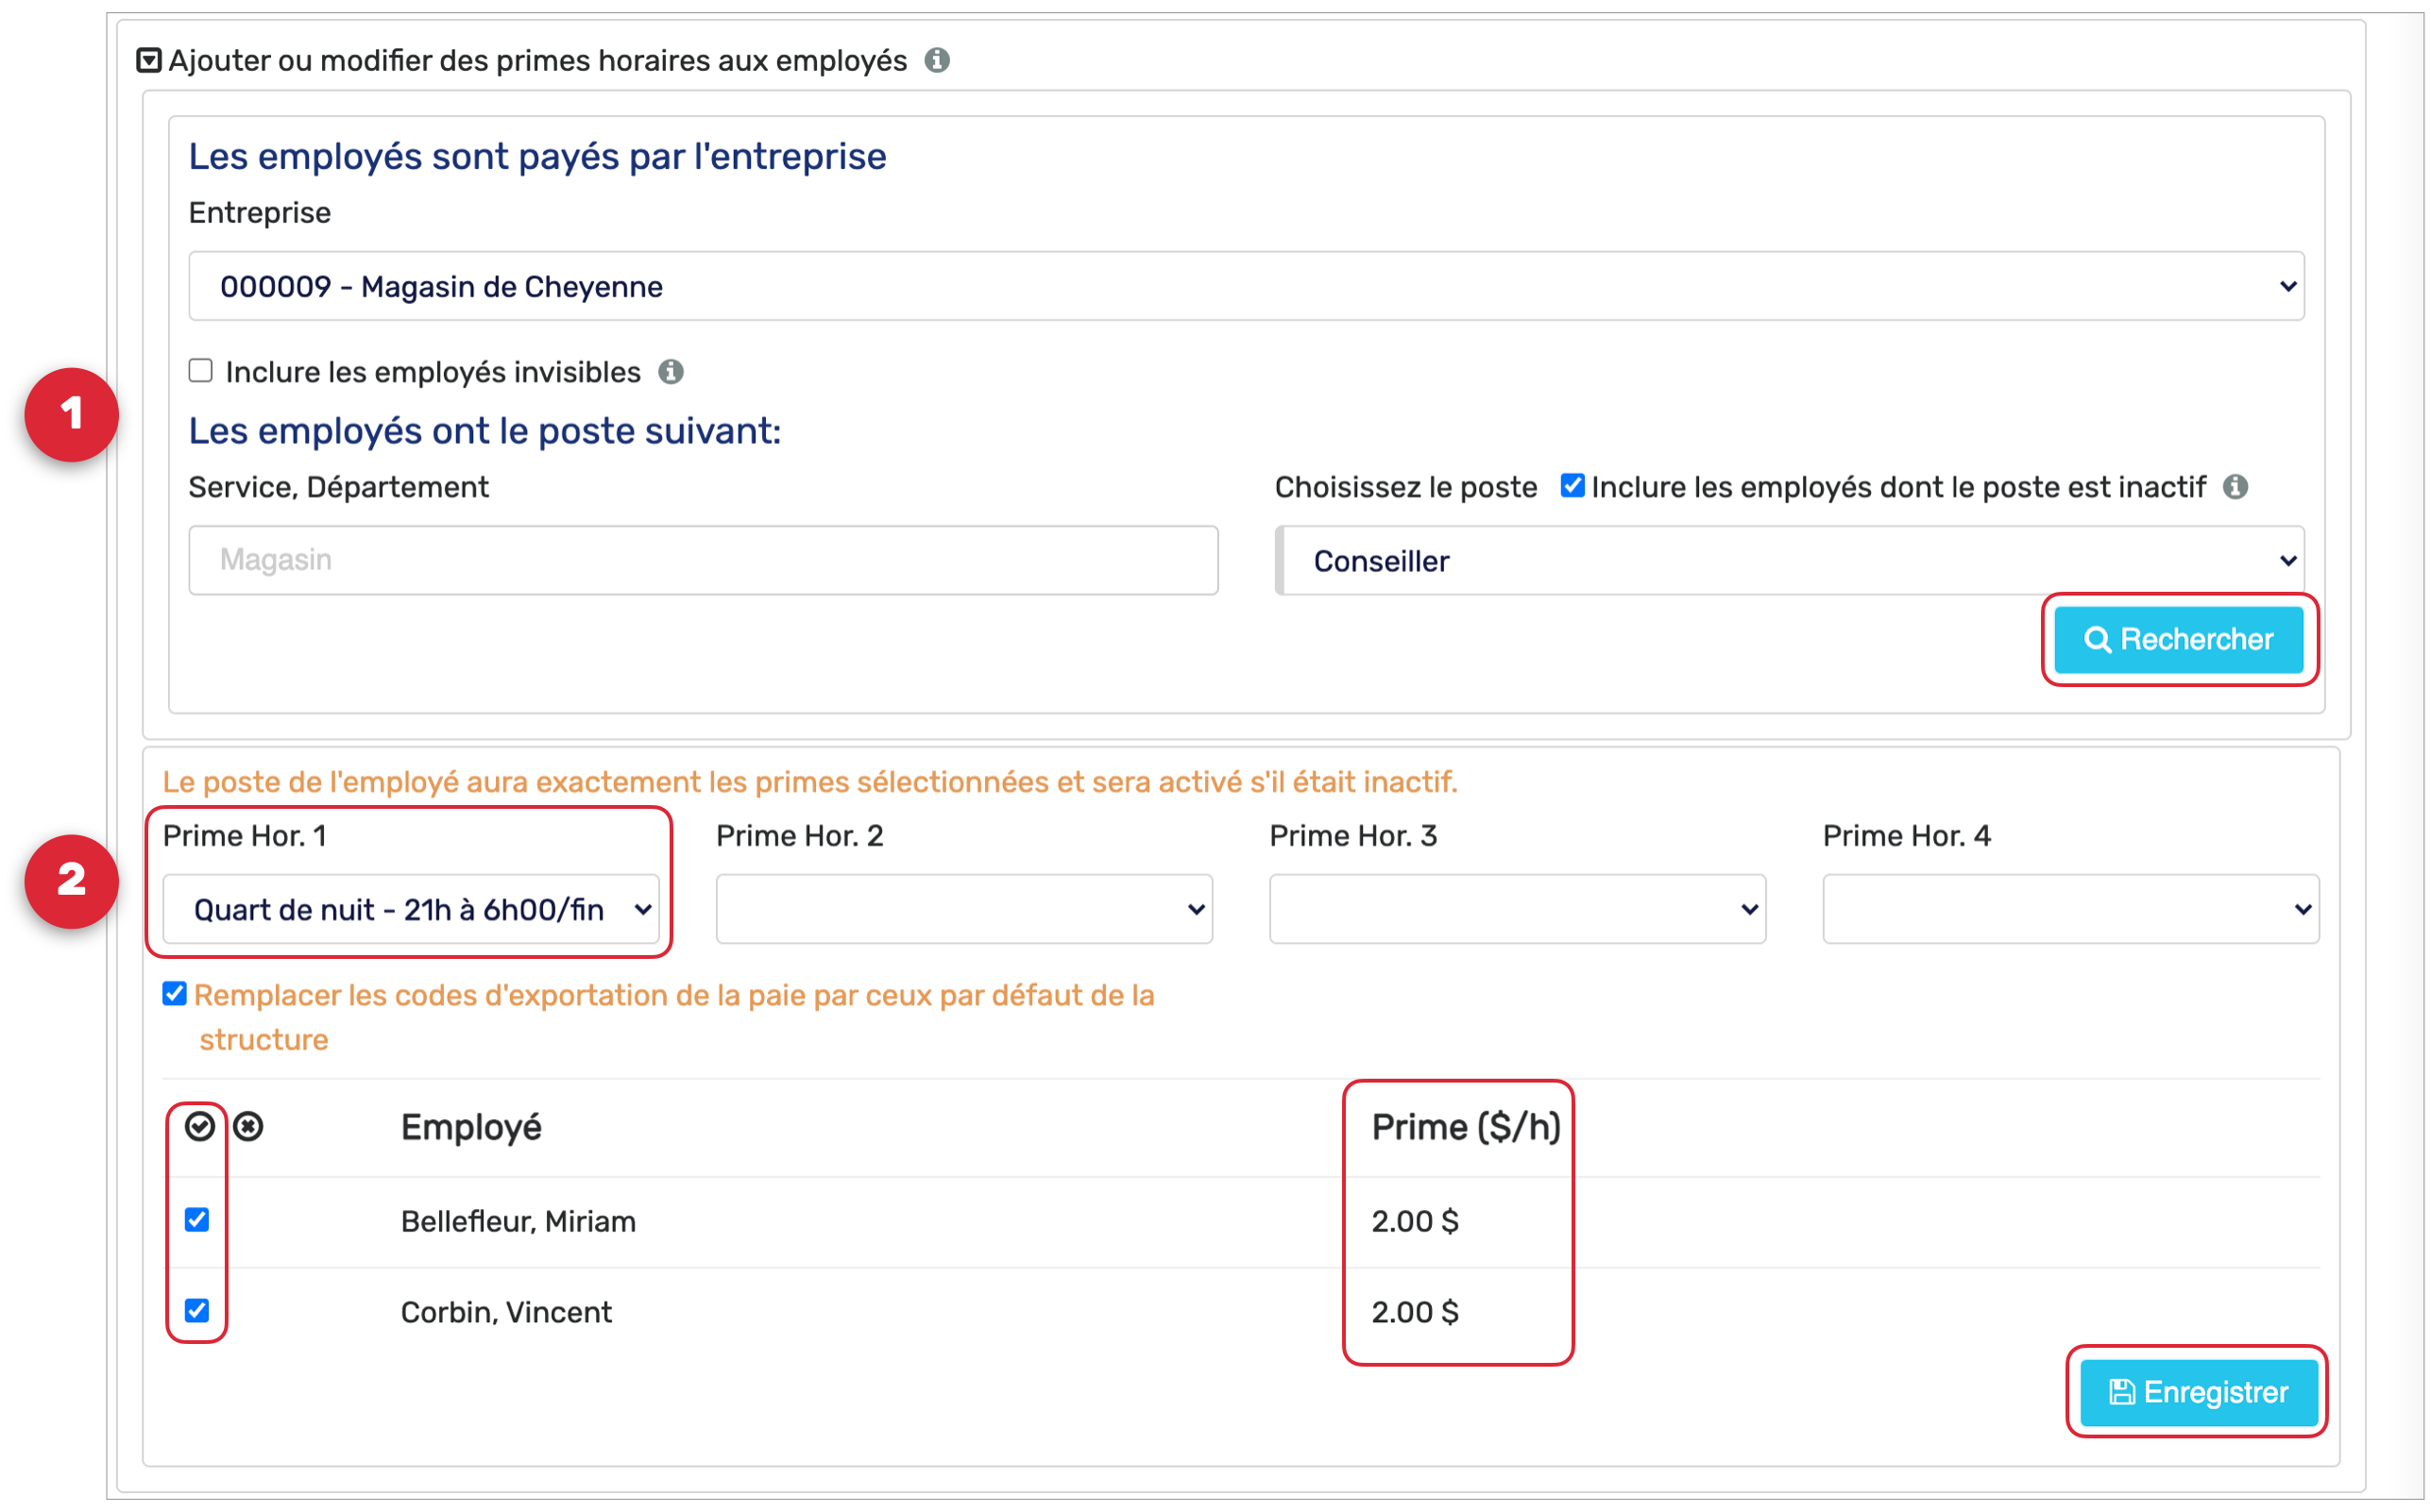Enable 'Inclure les employés invisibles' checkbox

201,371
